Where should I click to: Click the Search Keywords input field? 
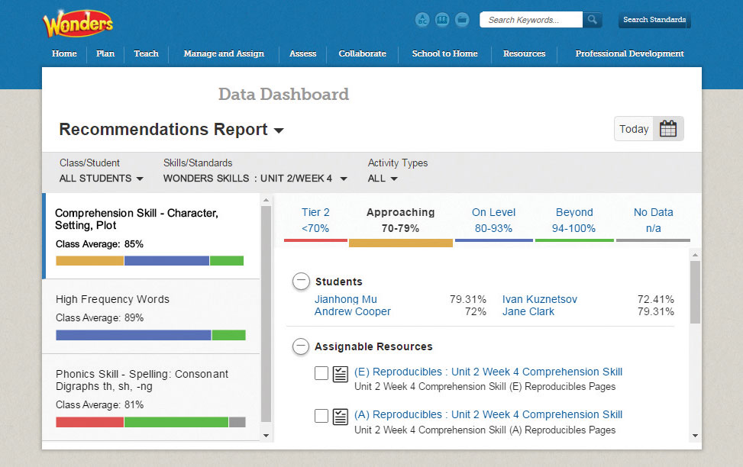coord(531,19)
